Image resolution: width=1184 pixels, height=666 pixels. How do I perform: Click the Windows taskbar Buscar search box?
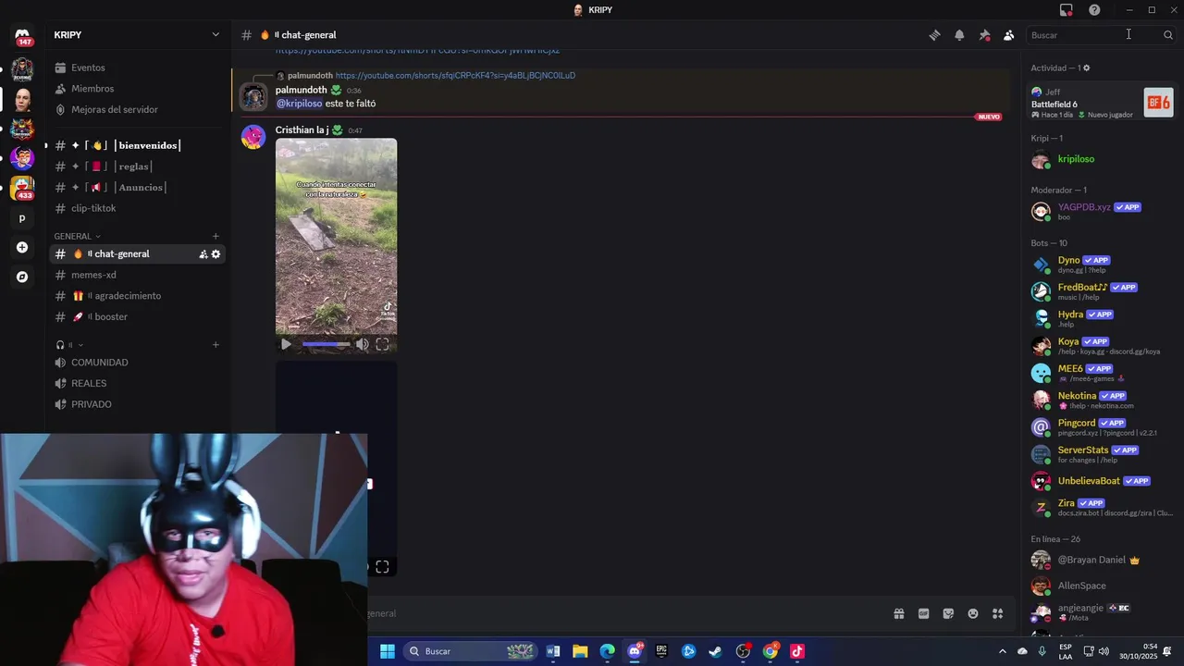471,651
